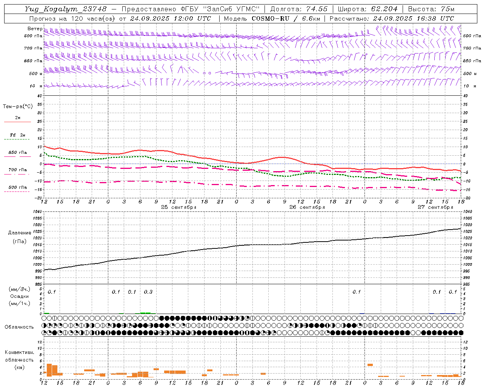Click the (км) convective cloud unit label
This screenshot has width=483, height=386.
pos(19,367)
